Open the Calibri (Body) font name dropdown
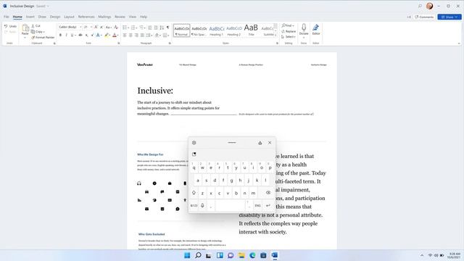Screen dimensions: 464x261 (80, 27)
